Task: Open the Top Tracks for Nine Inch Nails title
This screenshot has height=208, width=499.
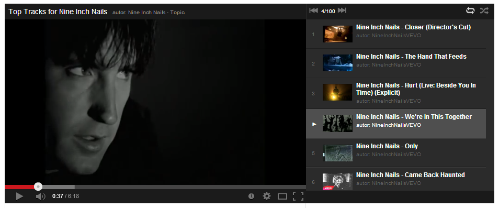Action: click(x=58, y=12)
